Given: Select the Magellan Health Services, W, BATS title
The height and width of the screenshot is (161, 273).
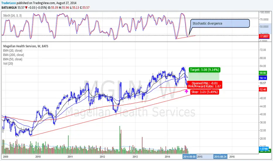Looking at the screenshot, I should click(26, 46).
